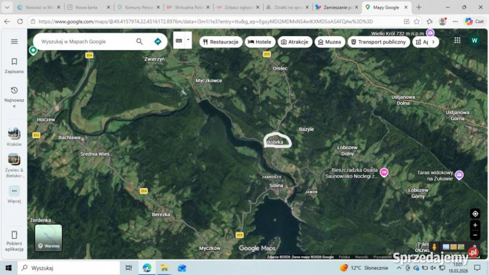
Task: Open the Google apps grid
Action: (x=457, y=40)
